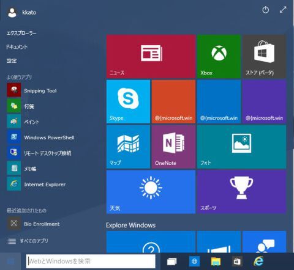Image resolution: width=294 pixels, height=270 pixels.
Task: Focus the WebとWindowsを検索 search box
Action: click(91, 261)
